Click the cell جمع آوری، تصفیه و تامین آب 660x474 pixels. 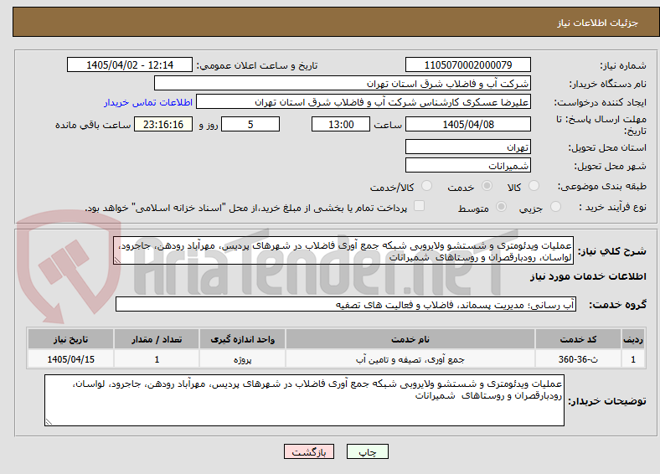410,359
